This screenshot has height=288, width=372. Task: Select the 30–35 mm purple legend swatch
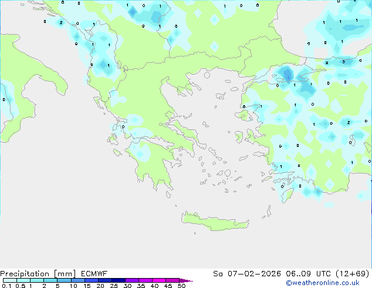[x=132, y=280]
